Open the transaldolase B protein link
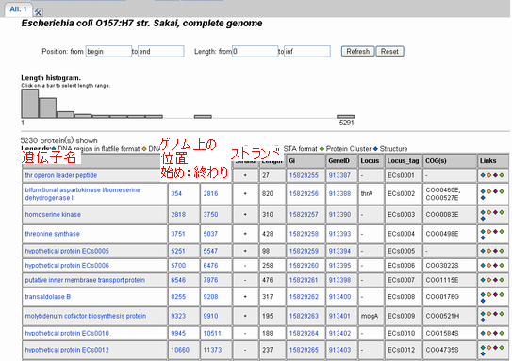This screenshot has height=361, width=512. click(x=48, y=297)
